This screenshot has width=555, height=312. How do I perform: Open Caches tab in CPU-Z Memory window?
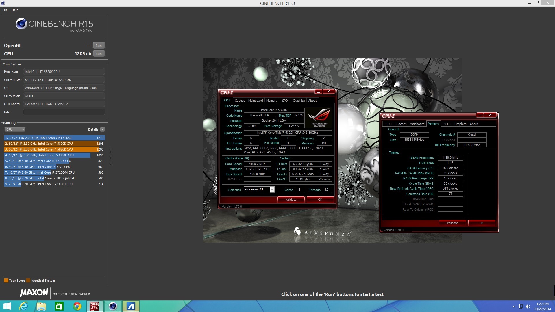[x=401, y=124]
